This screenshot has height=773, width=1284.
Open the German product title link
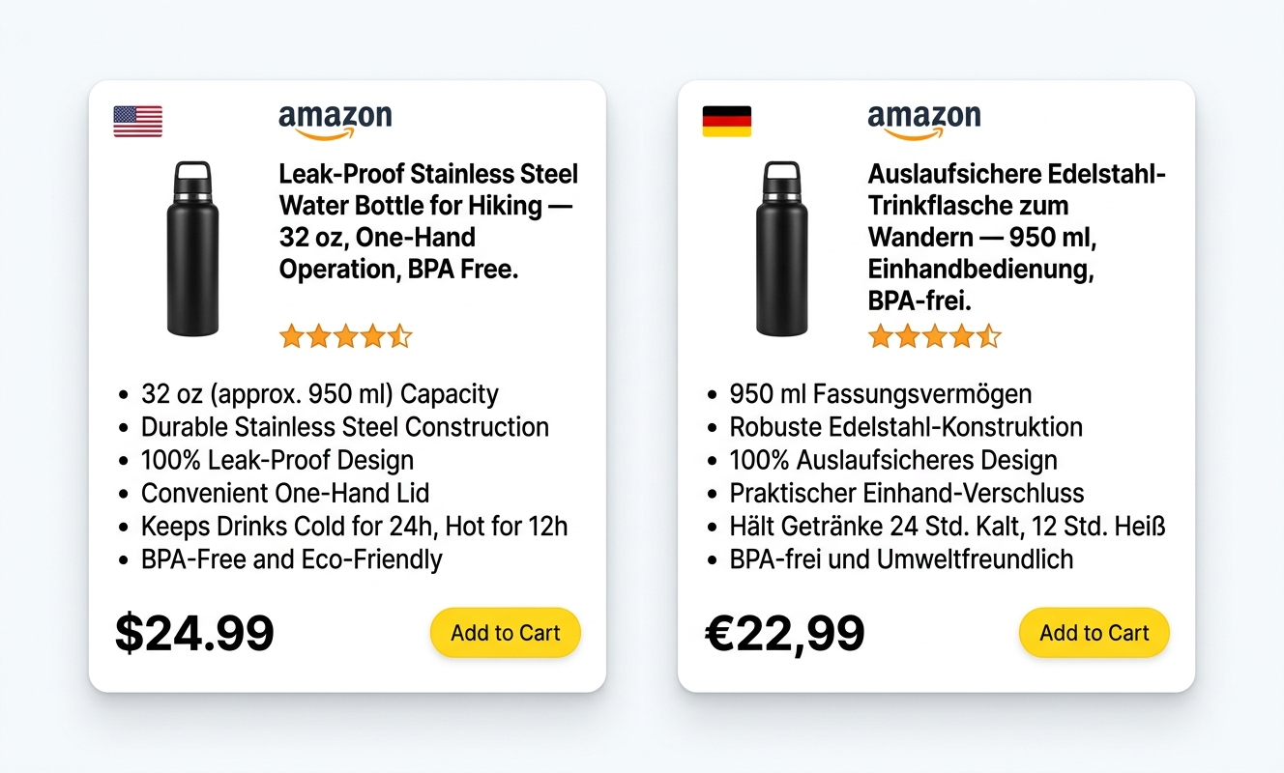pyautogui.click(x=1016, y=237)
